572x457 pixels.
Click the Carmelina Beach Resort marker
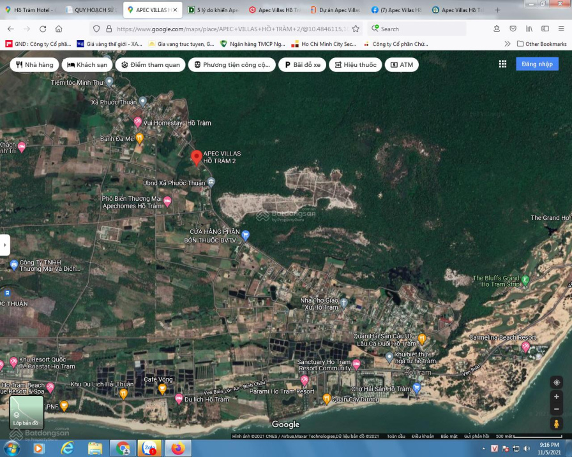525,346
